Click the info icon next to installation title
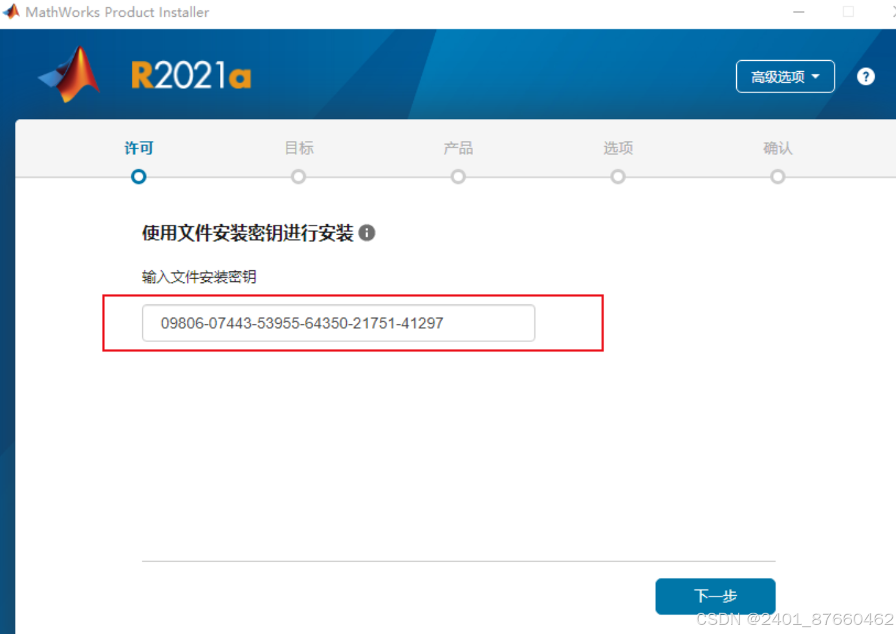The height and width of the screenshot is (634, 896). pyautogui.click(x=367, y=233)
